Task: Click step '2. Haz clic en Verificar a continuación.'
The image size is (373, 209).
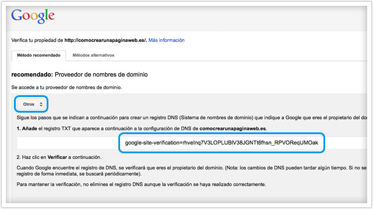Action: [59, 157]
